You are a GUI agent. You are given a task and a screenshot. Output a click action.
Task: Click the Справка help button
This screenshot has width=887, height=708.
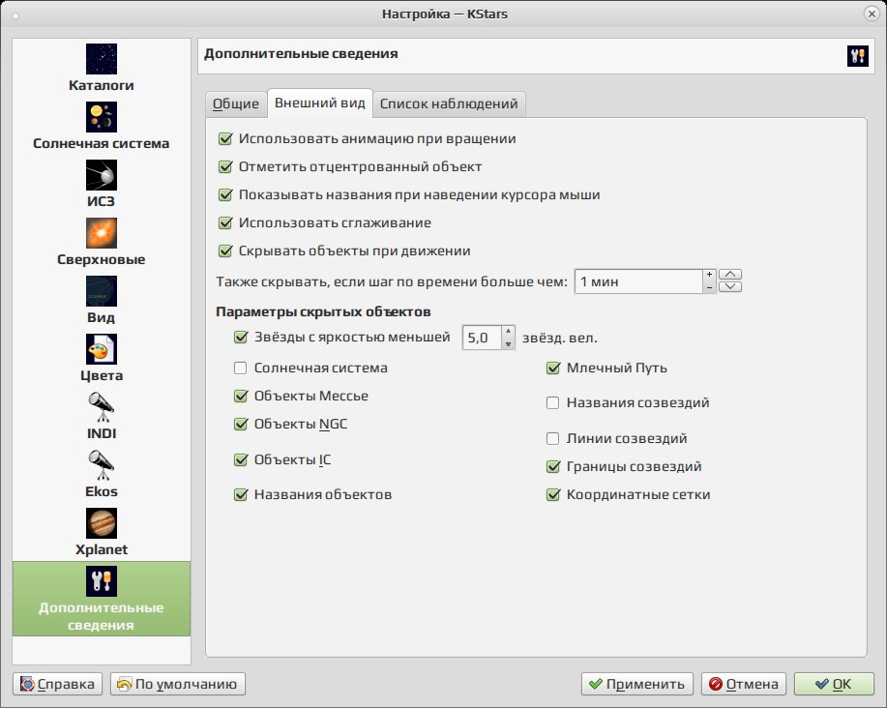click(x=58, y=684)
